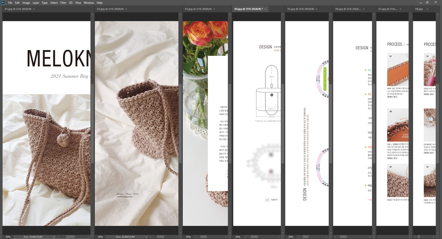Close the 08.jpg document tab
The image size is (442, 239).
tap(428, 9)
